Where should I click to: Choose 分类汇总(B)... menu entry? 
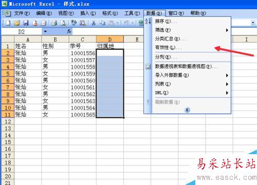coord(192,39)
